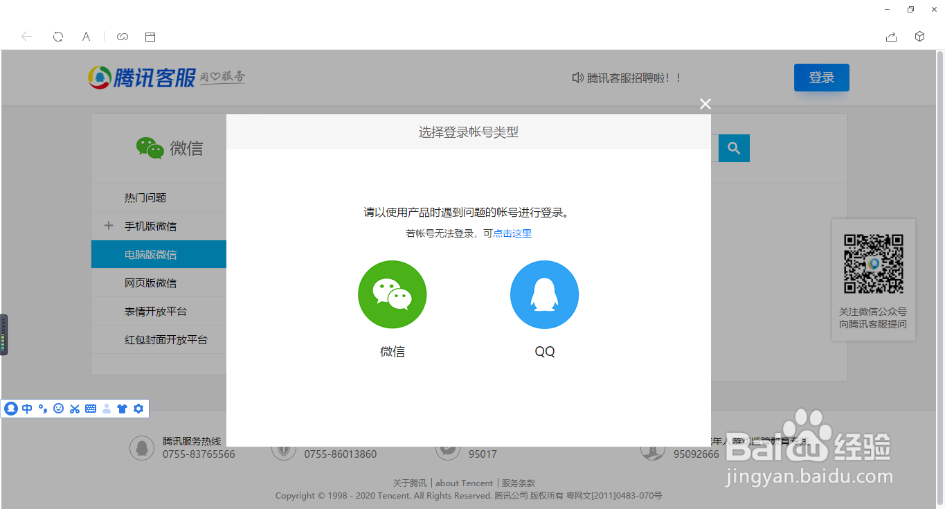Choose QQ penguin icon for login
The height and width of the screenshot is (509, 945).
point(544,294)
